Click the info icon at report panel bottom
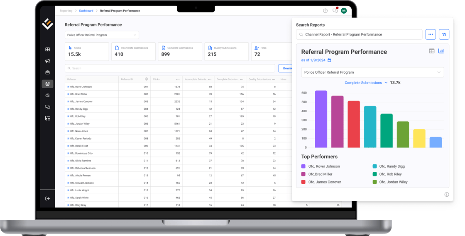The image size is (465, 236). point(447,194)
